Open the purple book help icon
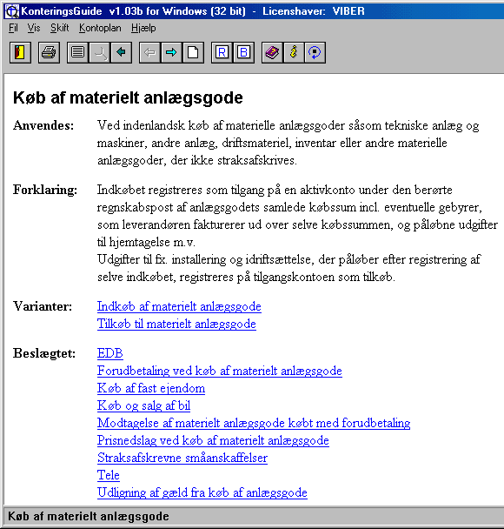Image resolution: width=504 pixels, height=529 pixels. click(x=272, y=52)
